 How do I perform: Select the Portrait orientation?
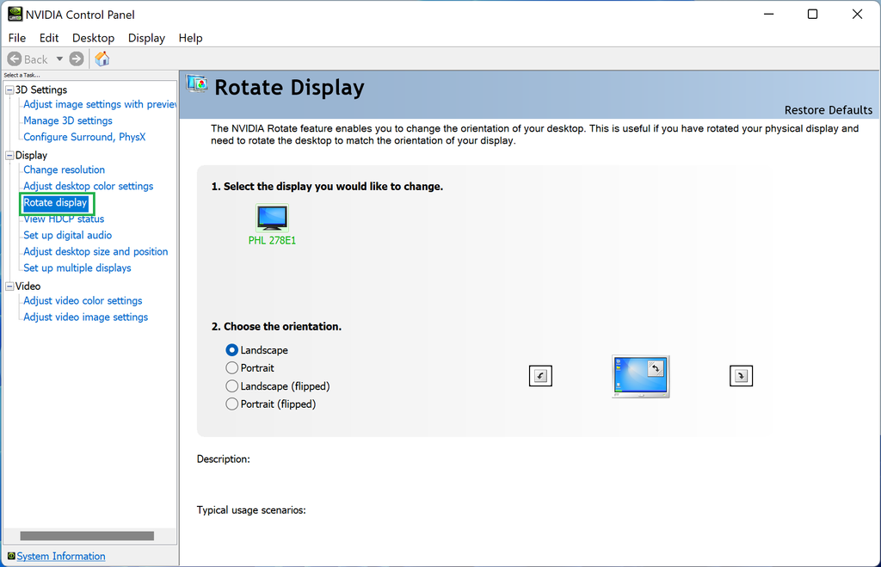[231, 367]
